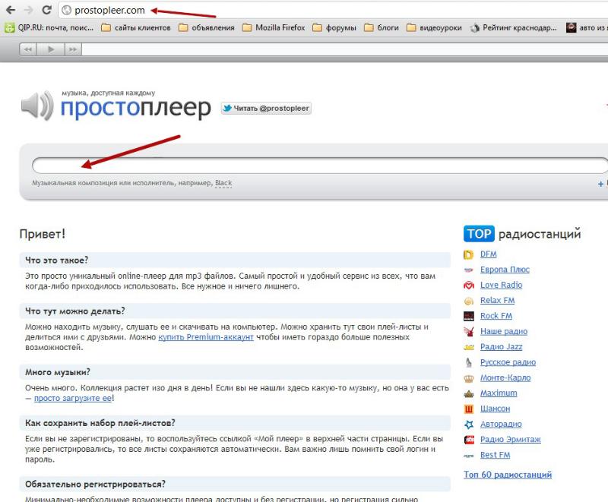Click the player previous track button
Image resolution: width=608 pixels, height=502 pixels.
tap(28, 49)
